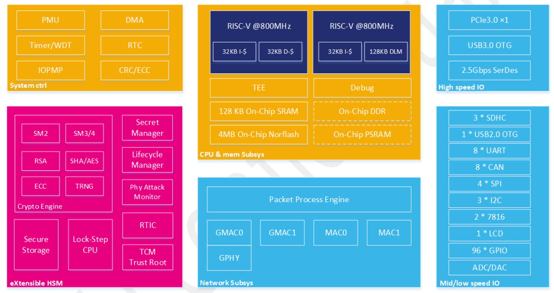Click the CRC/ECC box
The height and width of the screenshot is (293, 554).
134,70
